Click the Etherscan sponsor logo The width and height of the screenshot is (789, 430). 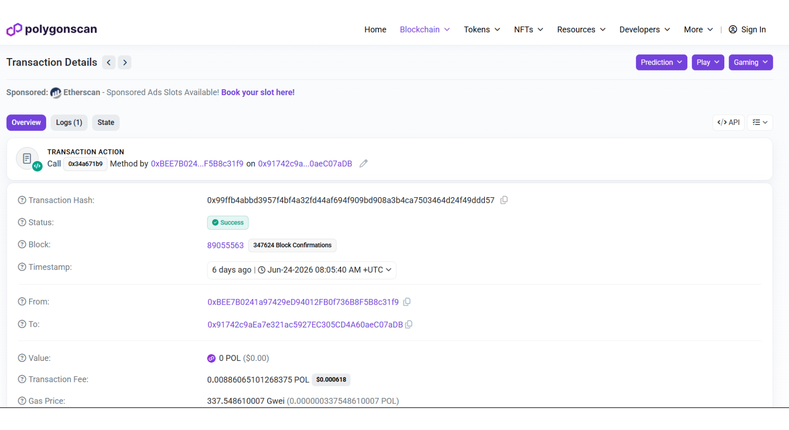point(55,93)
